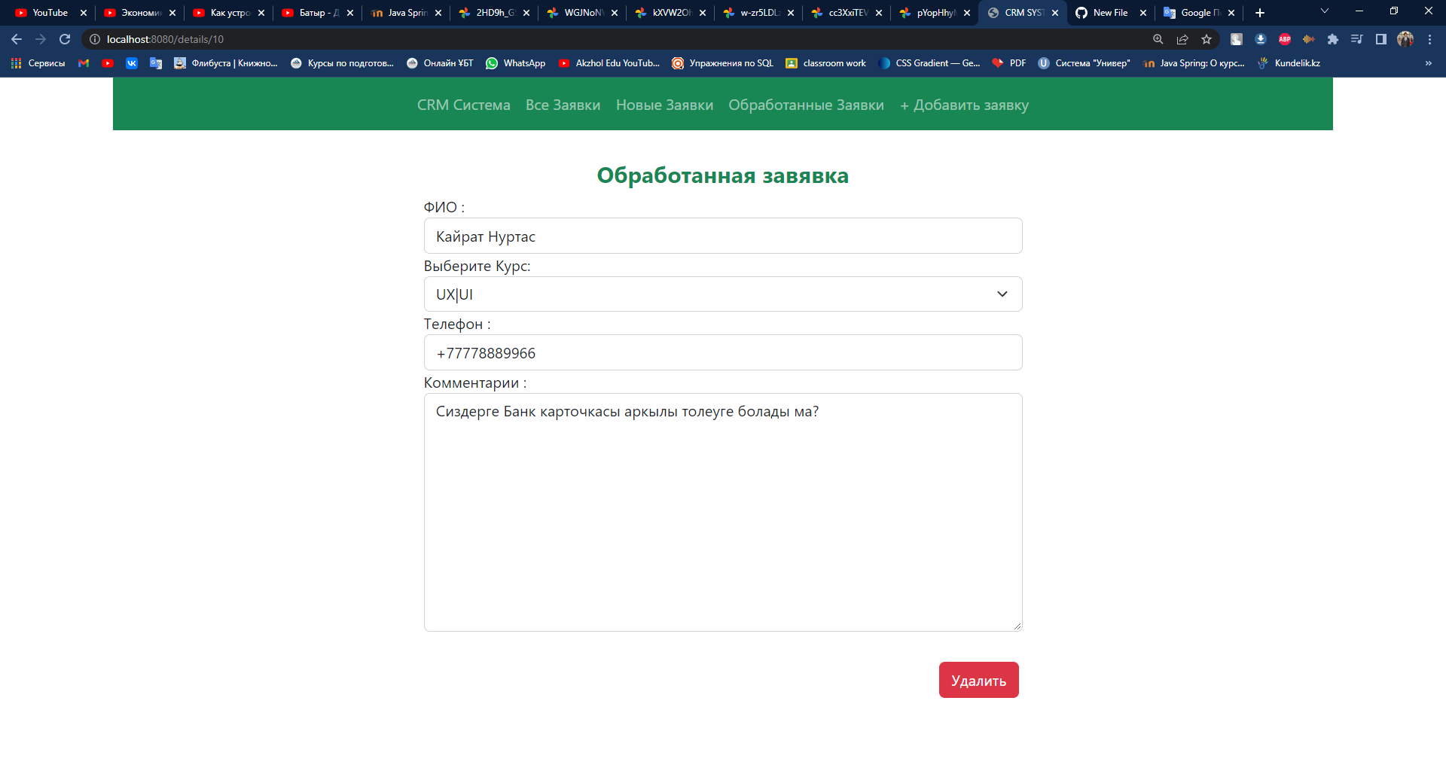Bookmark the page with the star icon
Screen dimensions: 1446x783
click(1207, 39)
